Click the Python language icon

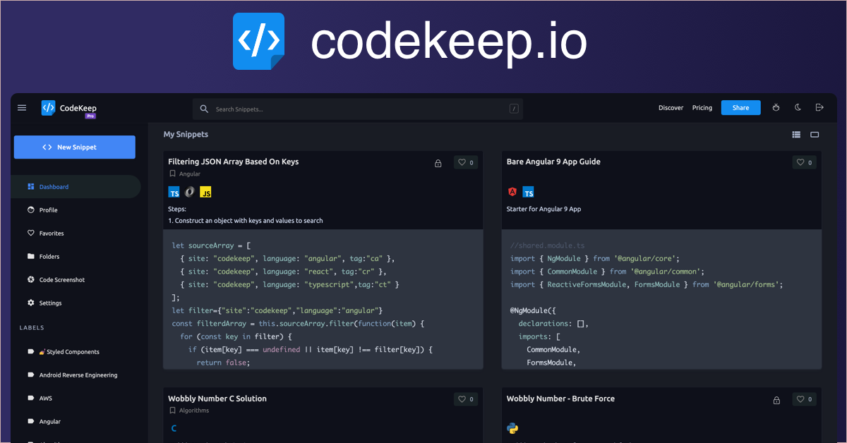click(x=512, y=428)
